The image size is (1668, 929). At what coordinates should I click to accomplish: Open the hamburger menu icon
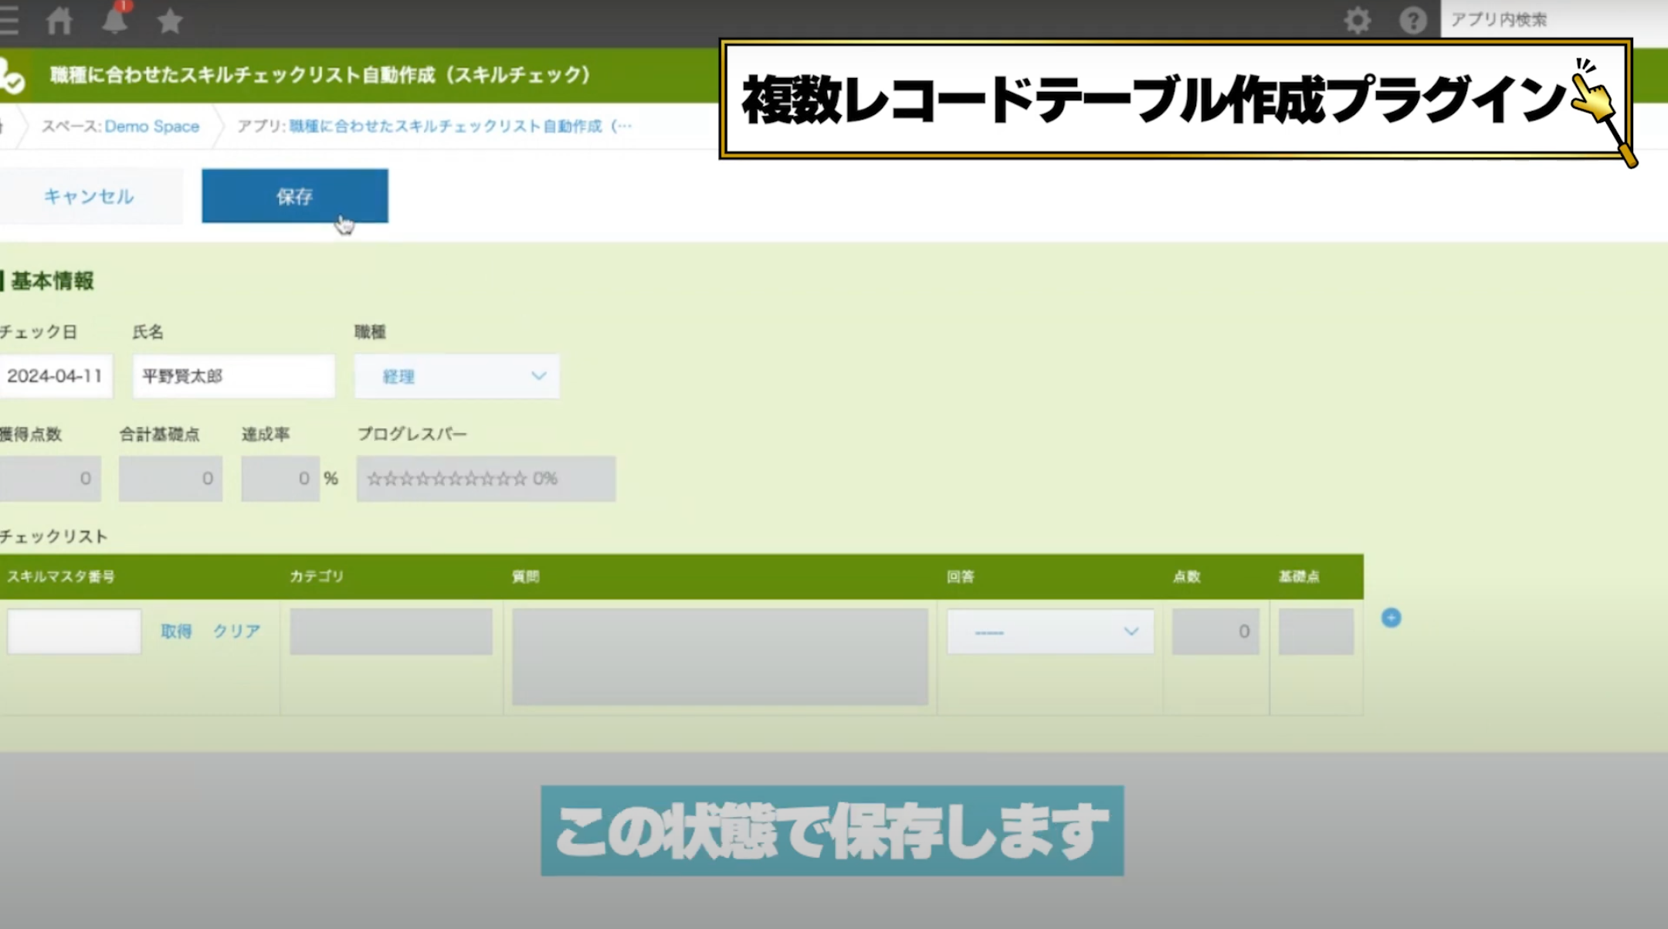pos(8,19)
